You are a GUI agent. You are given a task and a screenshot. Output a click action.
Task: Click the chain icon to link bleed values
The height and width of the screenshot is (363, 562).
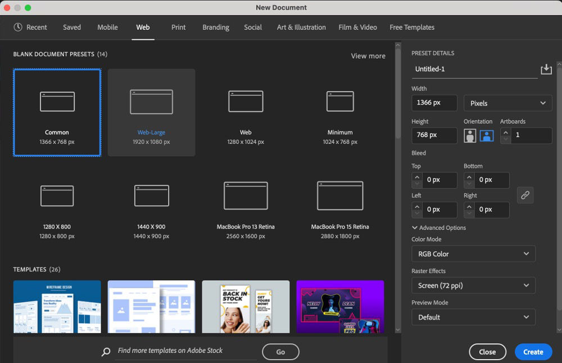tap(525, 195)
